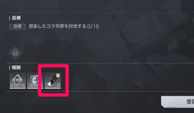The image size is (194, 113).
Task: Select objective text 感染したコラ司祭を討伐する
Action: click(57, 26)
